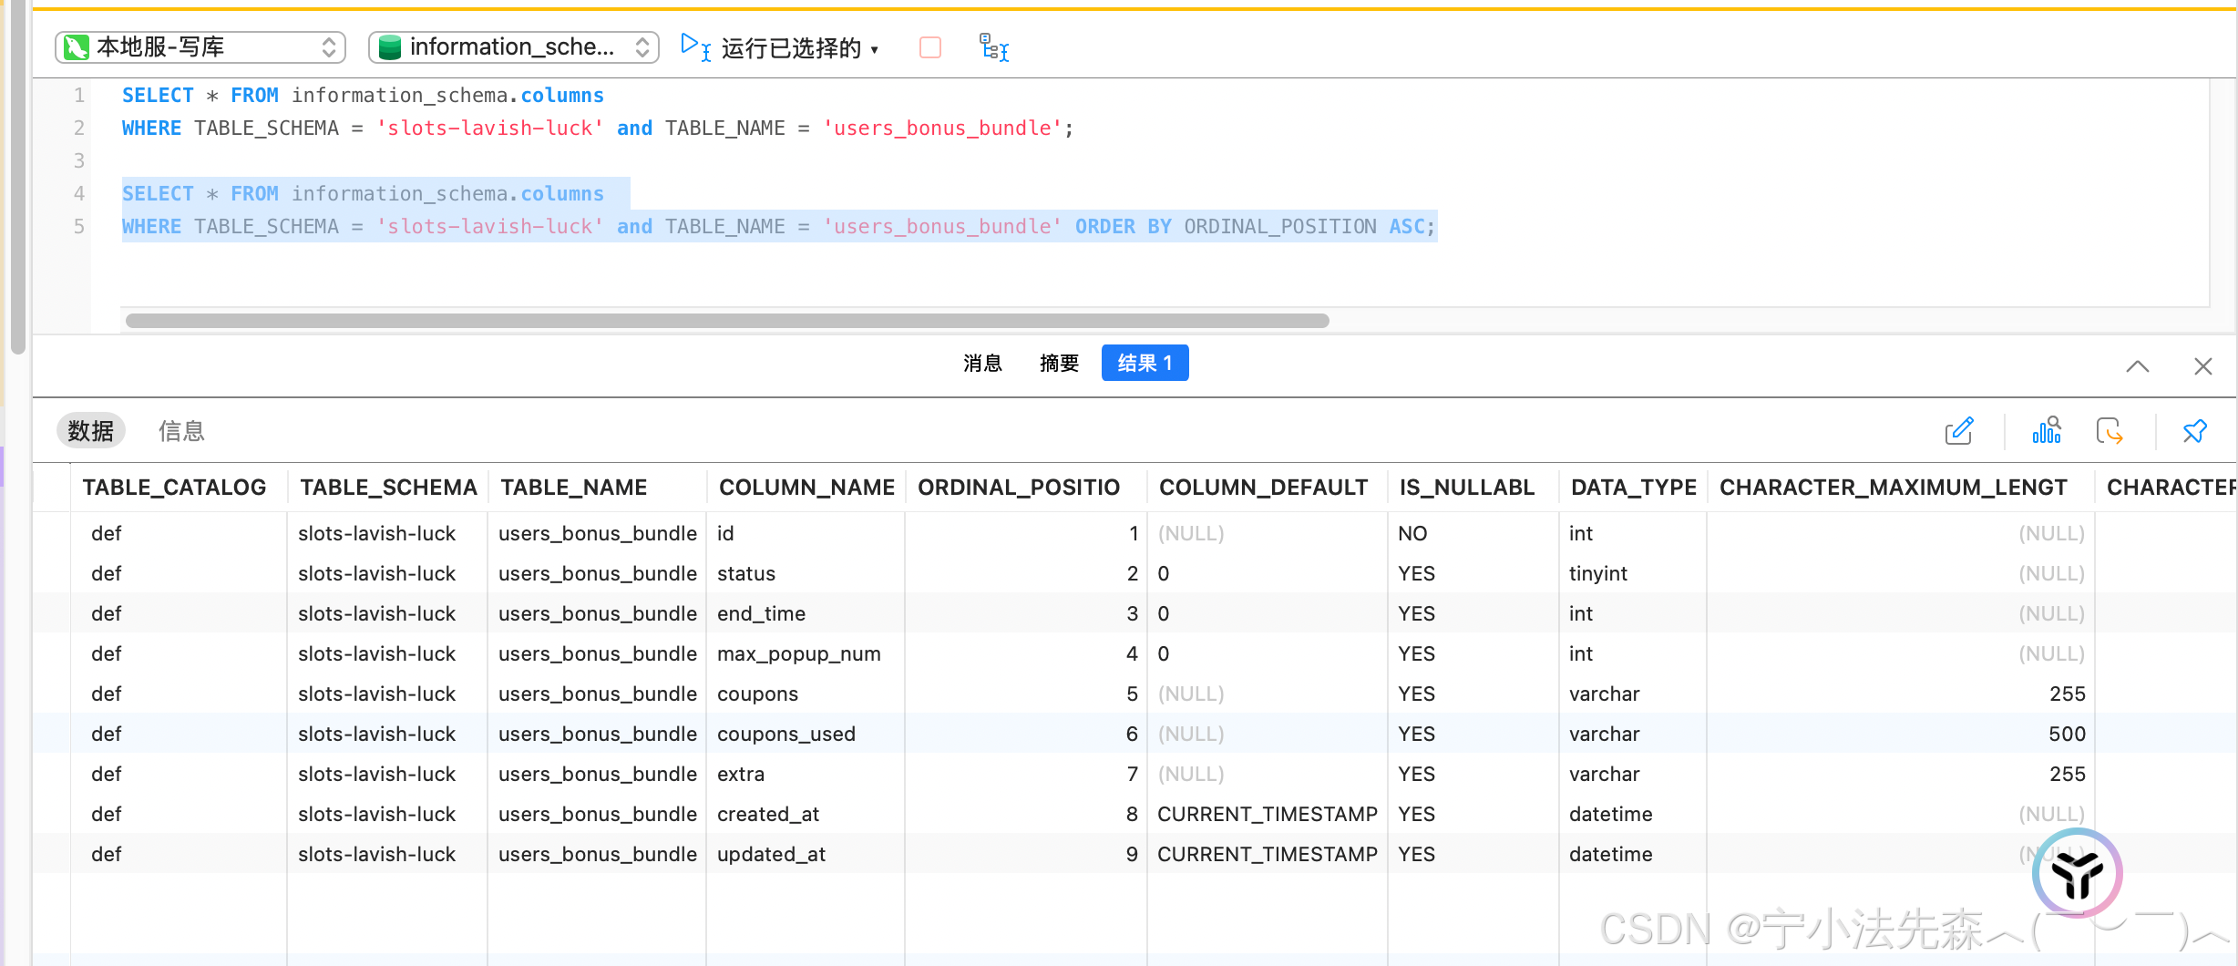This screenshot has width=2238, height=966.
Task: Click 'users_bonus_bundle' string on line 2
Action: point(943,128)
